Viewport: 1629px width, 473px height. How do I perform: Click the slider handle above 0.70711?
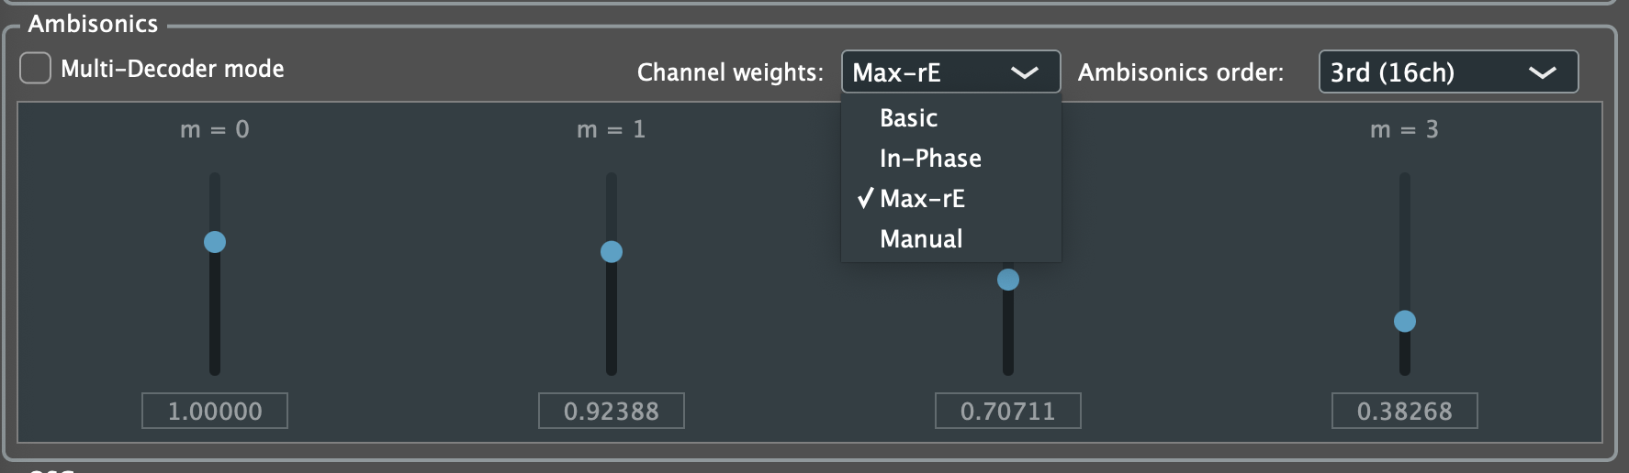tap(1008, 280)
